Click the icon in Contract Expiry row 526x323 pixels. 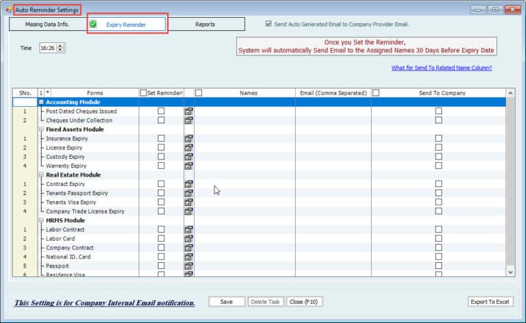(188, 184)
